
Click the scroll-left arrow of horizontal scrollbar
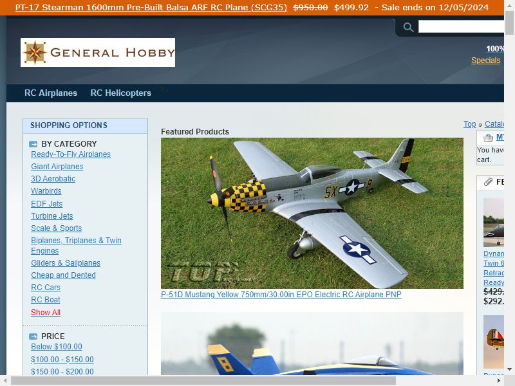[5, 381]
